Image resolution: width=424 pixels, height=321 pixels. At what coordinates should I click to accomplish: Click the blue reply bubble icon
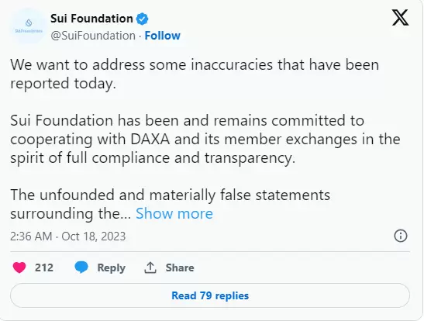pos(81,267)
